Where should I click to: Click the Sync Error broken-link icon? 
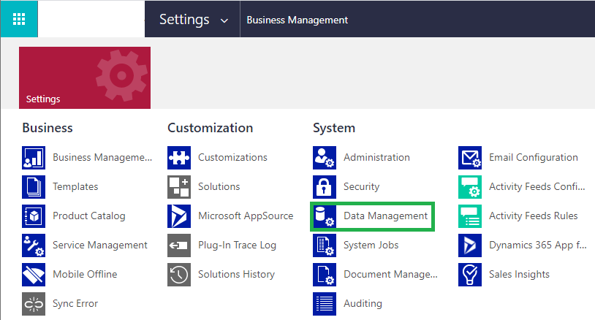tap(34, 304)
